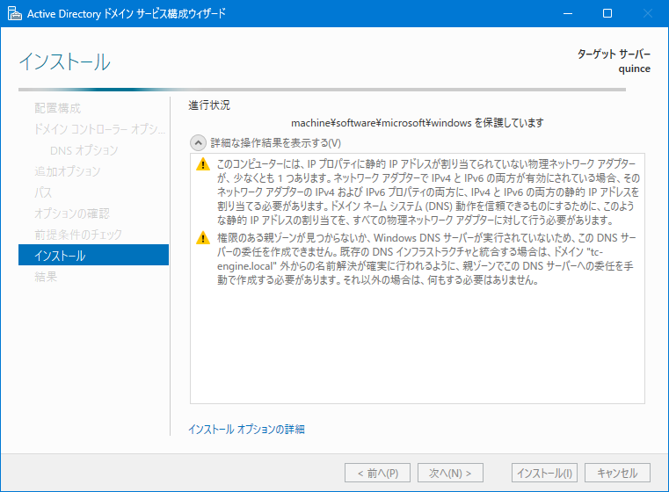The width and height of the screenshot is (669, 492).
Task: Click the progress bar under the title
Action: (x=322, y=90)
